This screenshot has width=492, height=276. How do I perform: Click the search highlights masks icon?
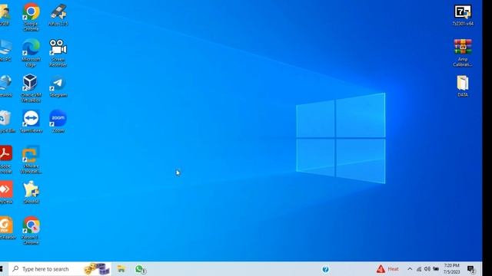pos(97,269)
